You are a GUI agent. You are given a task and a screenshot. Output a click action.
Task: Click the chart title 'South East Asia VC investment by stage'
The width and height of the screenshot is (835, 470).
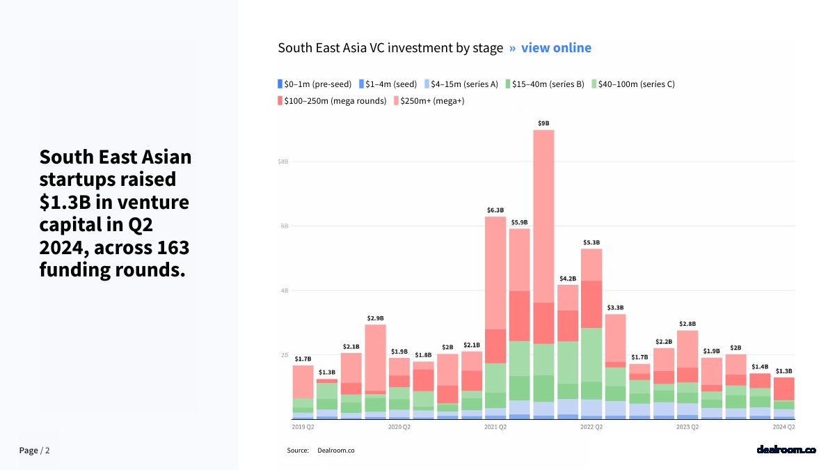(390, 48)
